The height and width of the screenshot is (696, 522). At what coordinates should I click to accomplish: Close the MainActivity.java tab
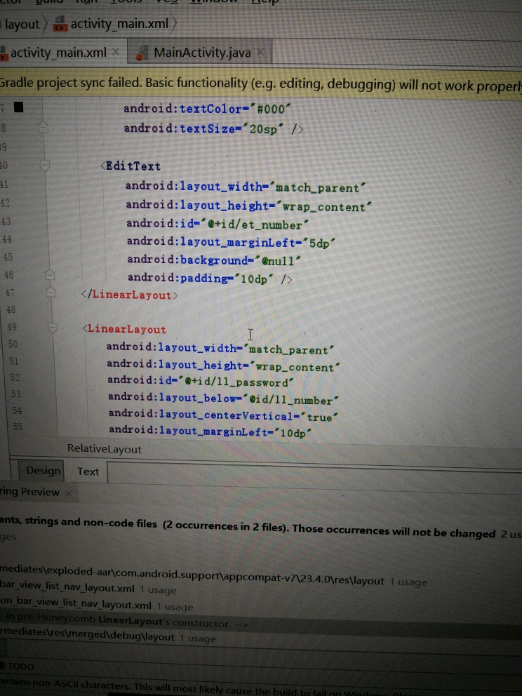point(260,53)
